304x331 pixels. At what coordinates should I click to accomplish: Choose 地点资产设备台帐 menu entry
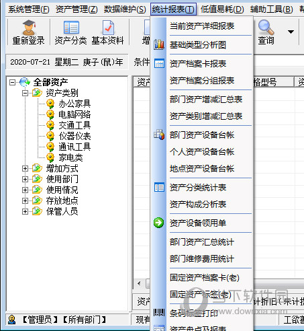202,169
